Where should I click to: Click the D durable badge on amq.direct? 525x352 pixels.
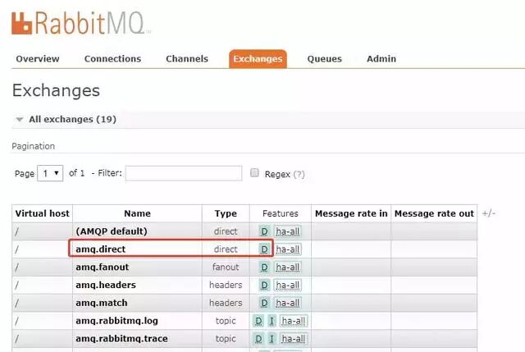pos(264,249)
